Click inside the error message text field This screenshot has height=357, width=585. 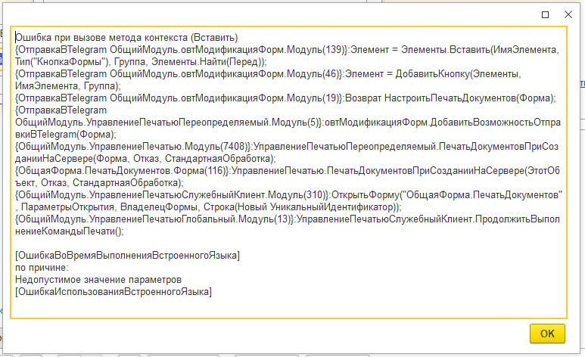pos(288,172)
